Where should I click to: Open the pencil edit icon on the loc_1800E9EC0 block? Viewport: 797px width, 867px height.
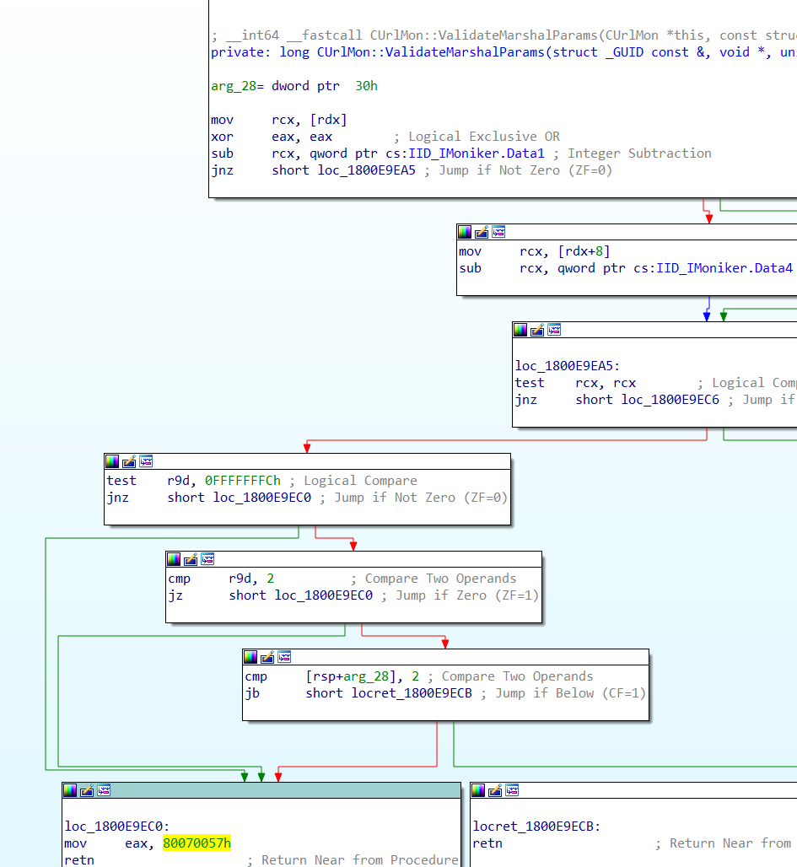click(x=86, y=790)
